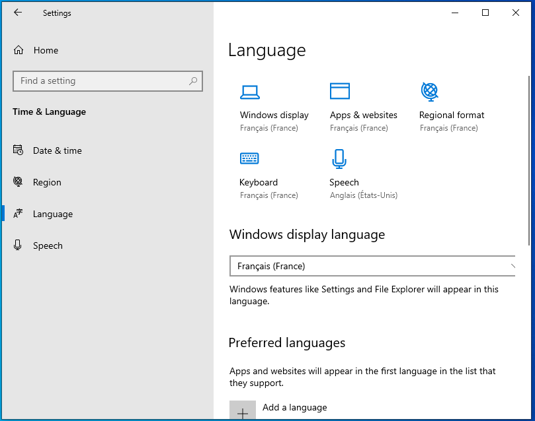Image resolution: width=535 pixels, height=421 pixels.
Task: Open the Keyboard tile icon
Action: point(249,158)
